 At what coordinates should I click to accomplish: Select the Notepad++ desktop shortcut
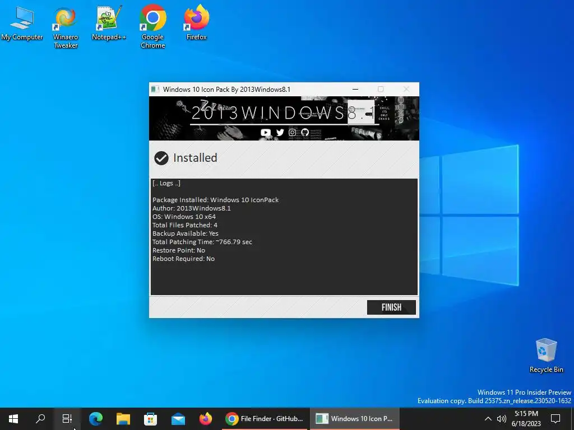pyautogui.click(x=109, y=22)
